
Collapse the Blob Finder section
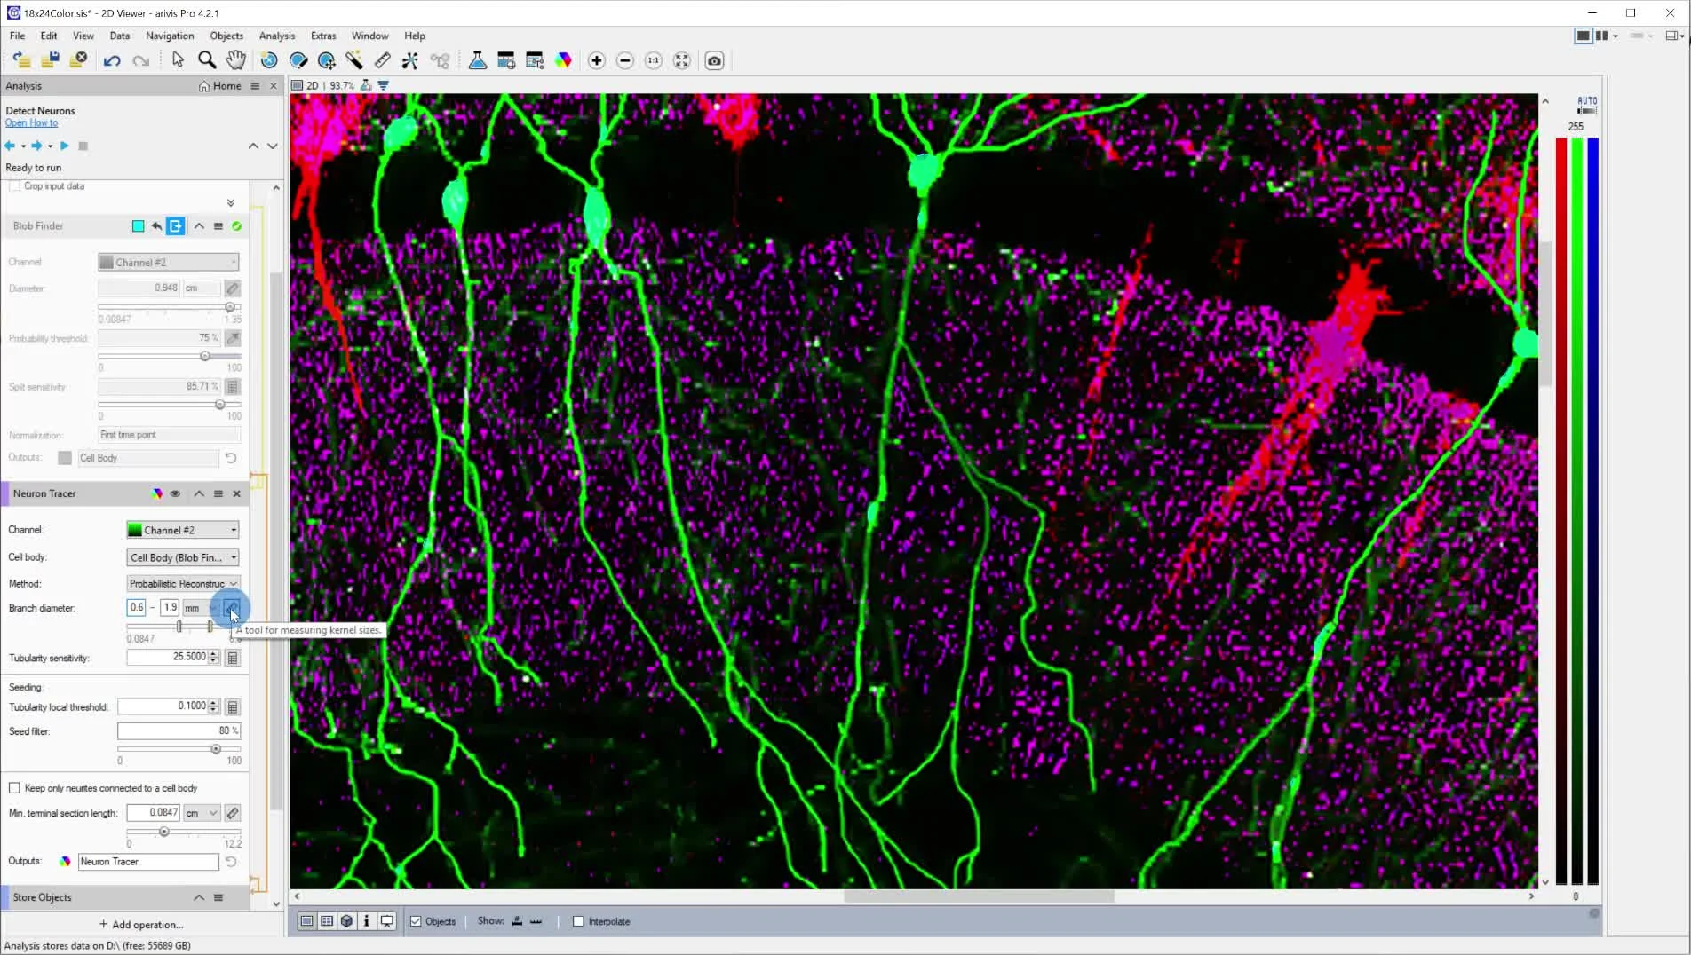(x=199, y=226)
